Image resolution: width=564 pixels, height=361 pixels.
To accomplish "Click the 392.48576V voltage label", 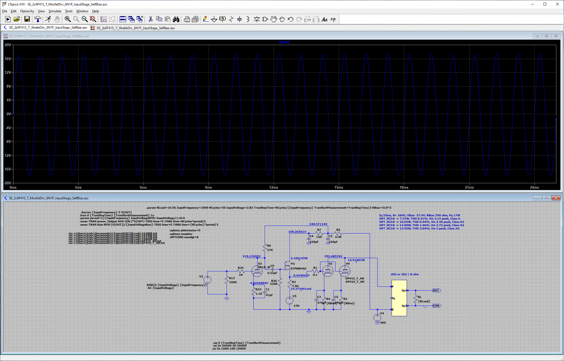I will click(333, 256).
